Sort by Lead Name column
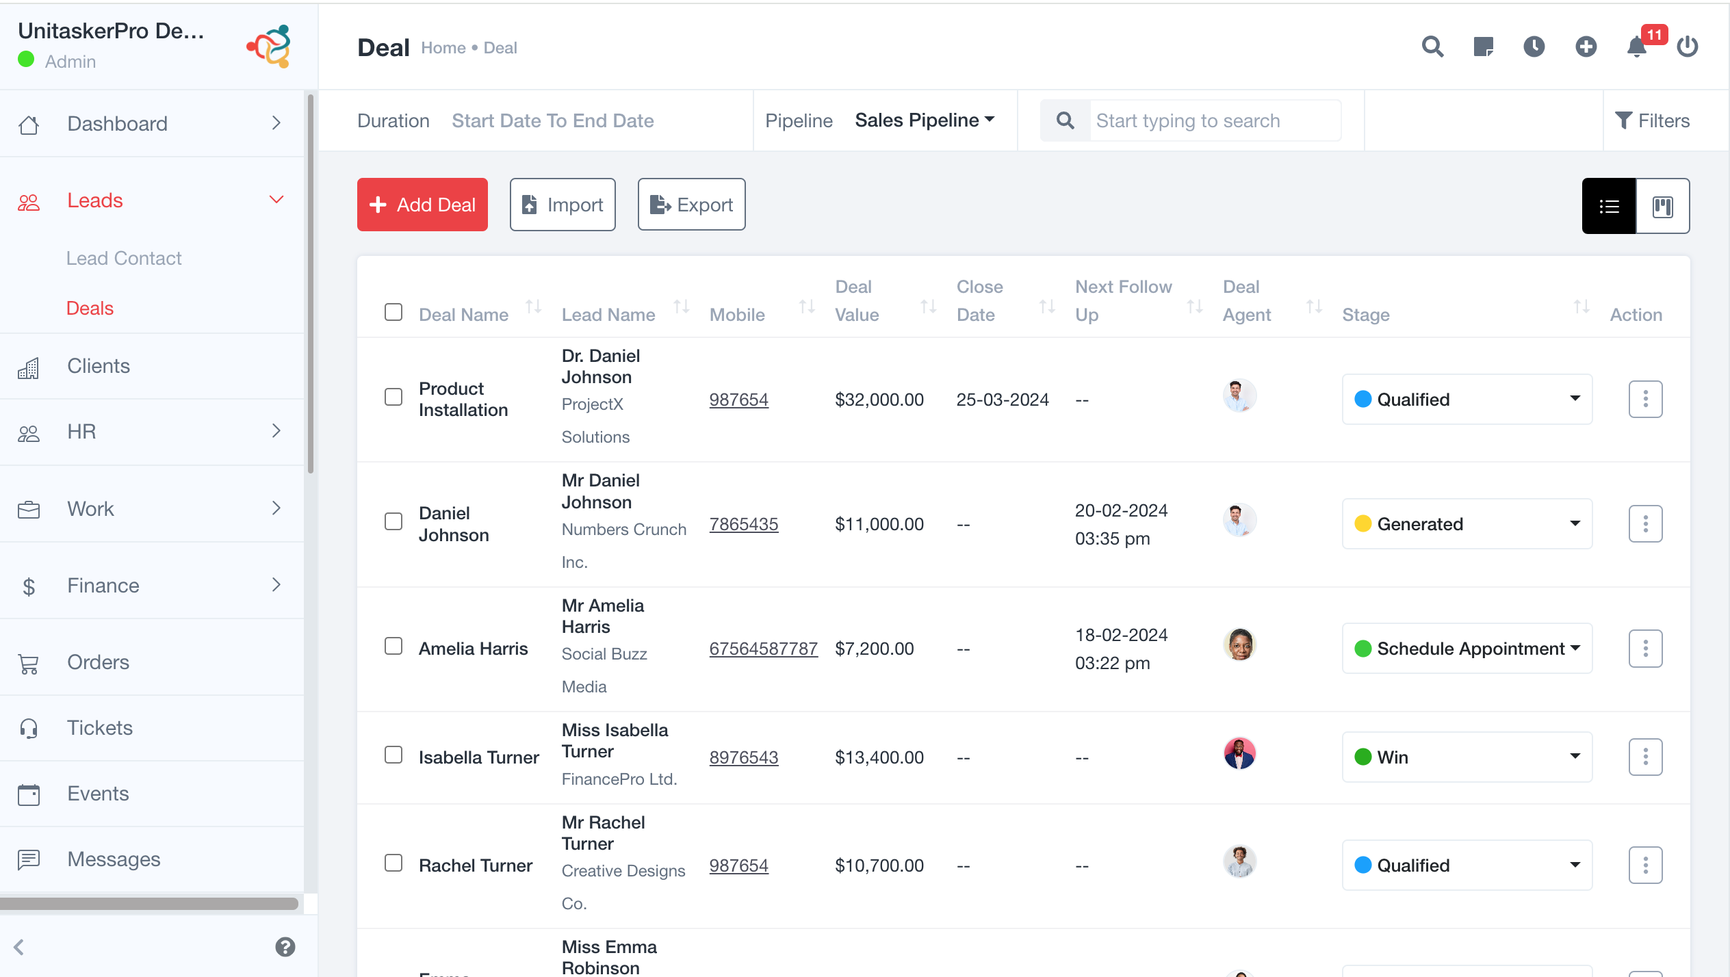This screenshot has width=1730, height=977. pos(681,306)
